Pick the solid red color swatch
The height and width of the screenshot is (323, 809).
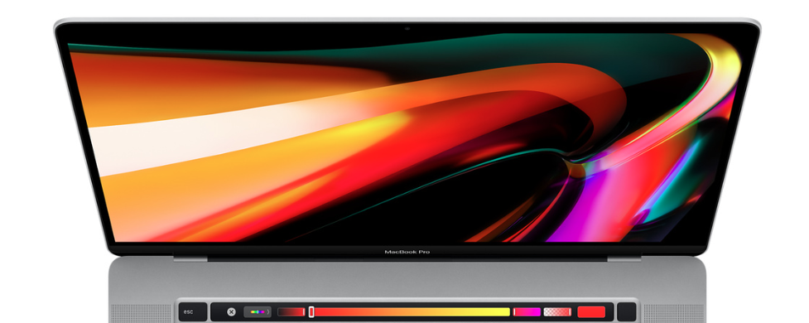point(591,311)
